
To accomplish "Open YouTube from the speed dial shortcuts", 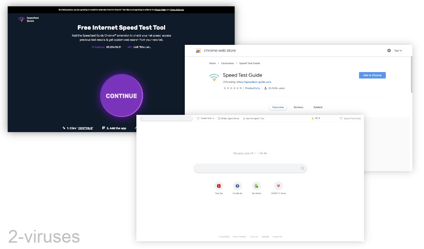I will pyautogui.click(x=219, y=186).
